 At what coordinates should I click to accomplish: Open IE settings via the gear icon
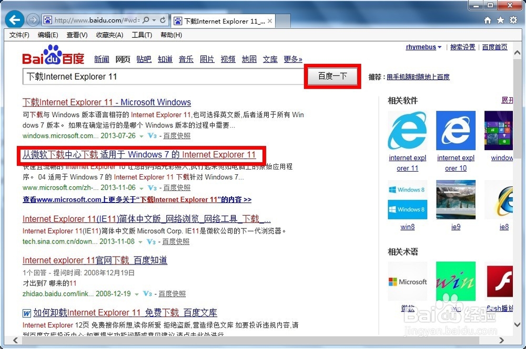(x=513, y=19)
